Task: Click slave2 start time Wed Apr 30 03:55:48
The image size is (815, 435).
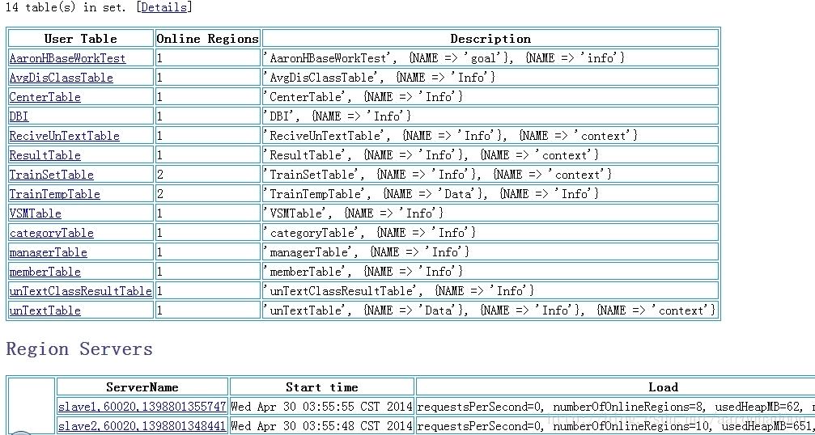Action: (322, 426)
